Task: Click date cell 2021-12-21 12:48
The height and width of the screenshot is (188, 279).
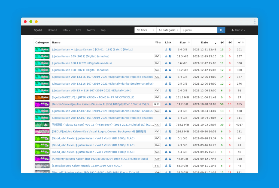Action: pos(204,49)
